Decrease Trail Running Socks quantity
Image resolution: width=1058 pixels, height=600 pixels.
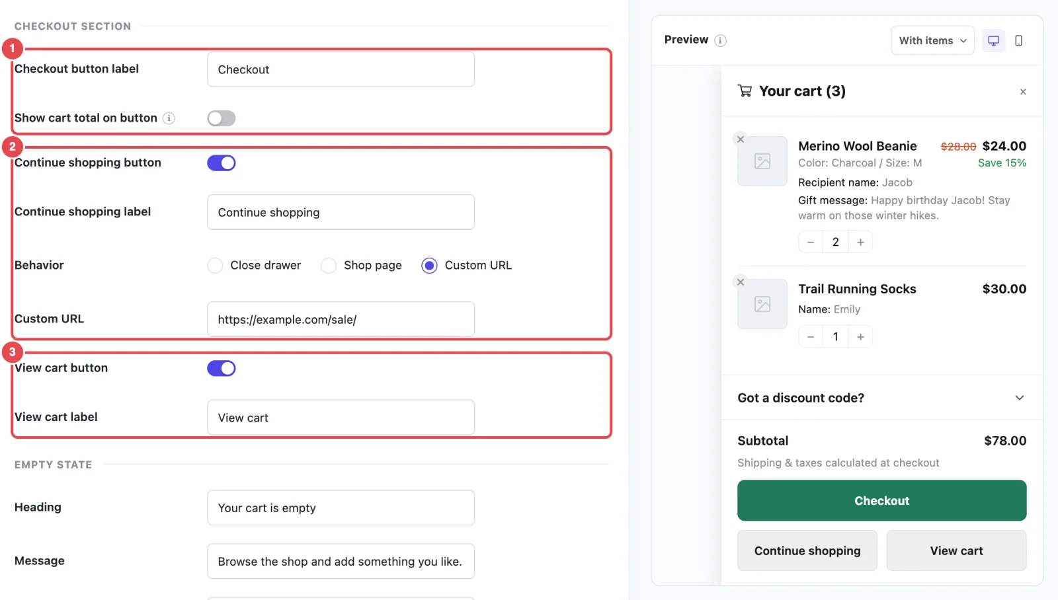point(811,337)
